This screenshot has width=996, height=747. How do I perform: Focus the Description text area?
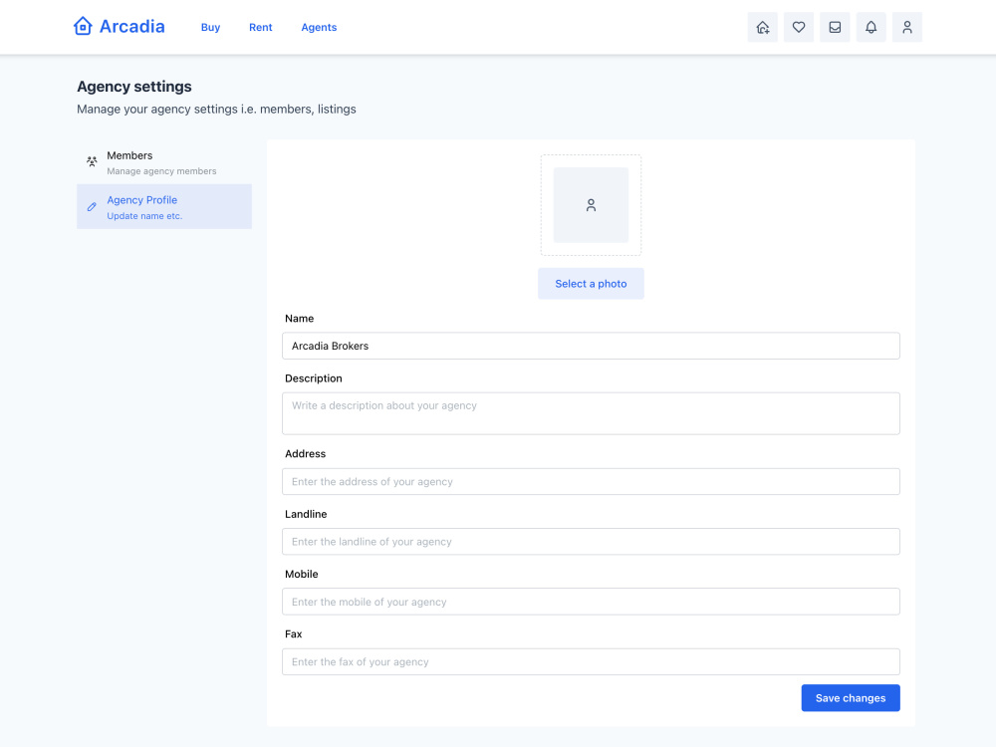click(x=591, y=413)
